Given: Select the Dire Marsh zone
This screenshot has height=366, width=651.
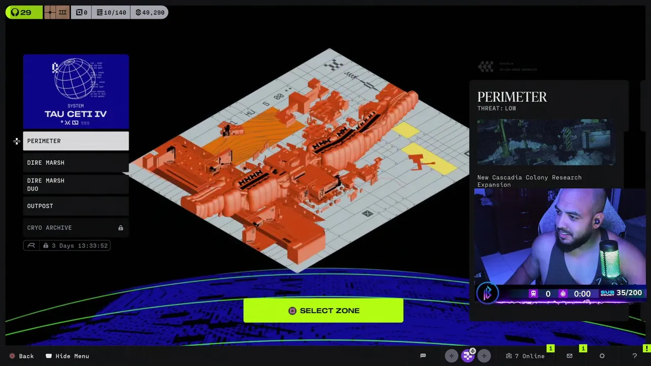Looking at the screenshot, I should (76, 163).
